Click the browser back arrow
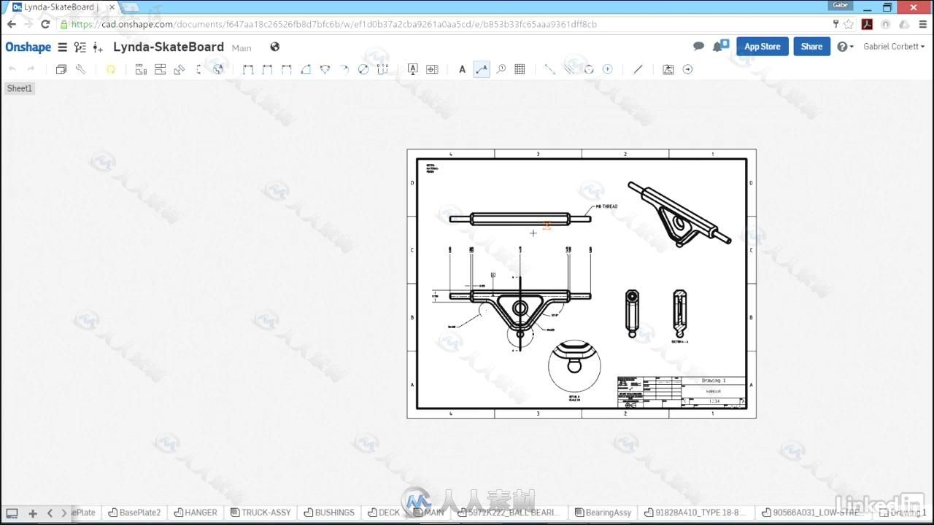Screen dimensions: 934x525 11,24
